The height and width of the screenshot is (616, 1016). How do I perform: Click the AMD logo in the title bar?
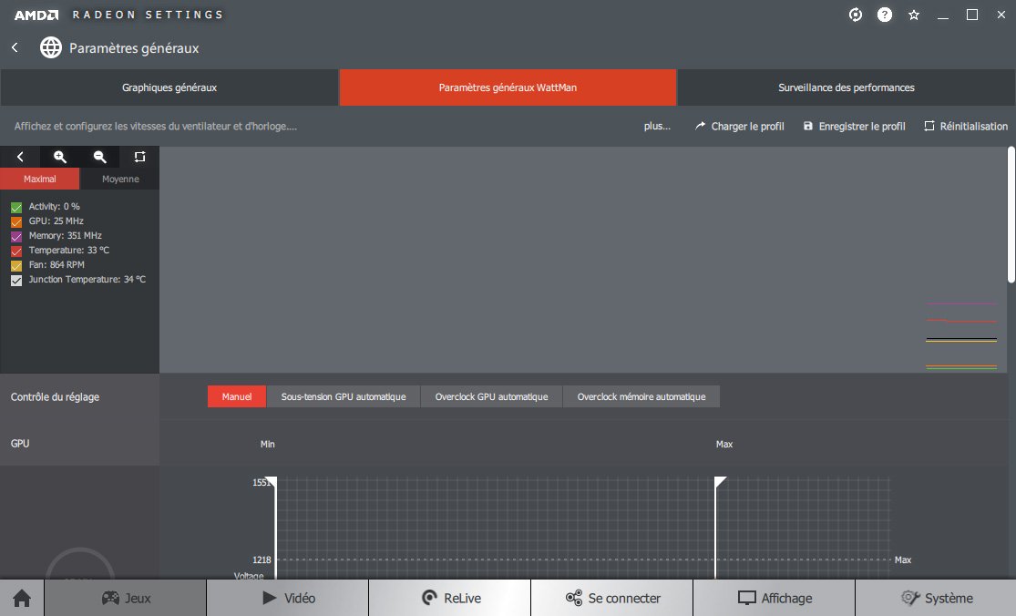[36, 15]
